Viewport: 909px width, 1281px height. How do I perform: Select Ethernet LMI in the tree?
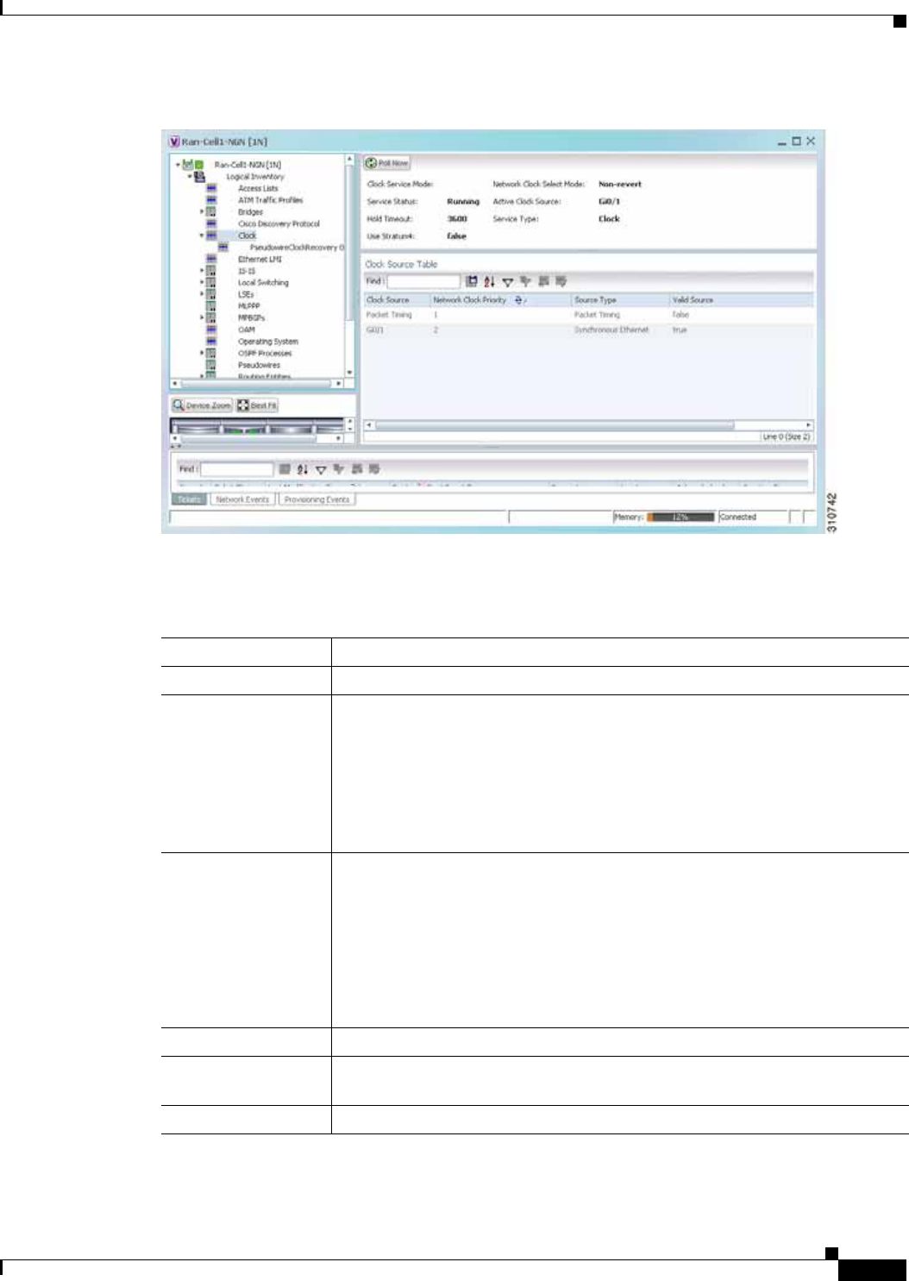260,259
